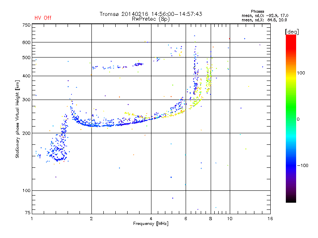
Task: Click the 'RwPretec (8p)' subtitle
Action: (x=151, y=19)
